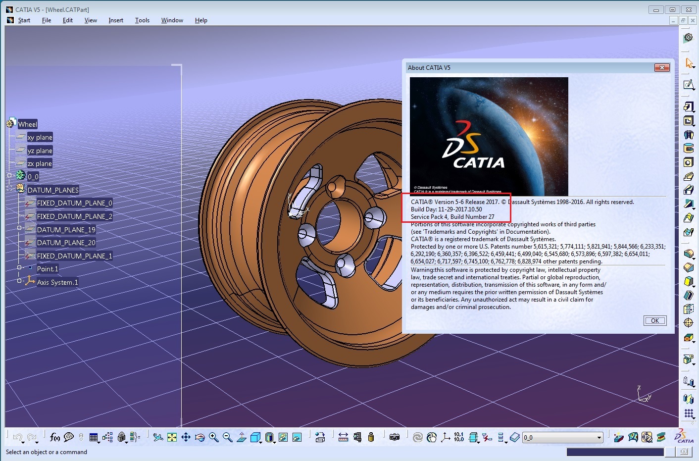
Task: Click the command input field at bottom right
Action: 615,452
